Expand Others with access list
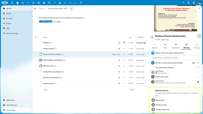Viewport: 203px width, 114px height. tap(198, 77)
